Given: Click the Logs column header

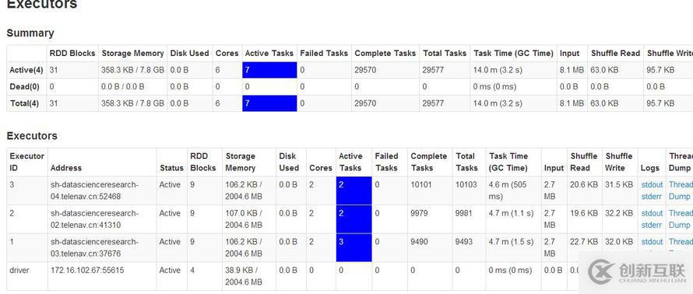Looking at the screenshot, I should point(649,168).
